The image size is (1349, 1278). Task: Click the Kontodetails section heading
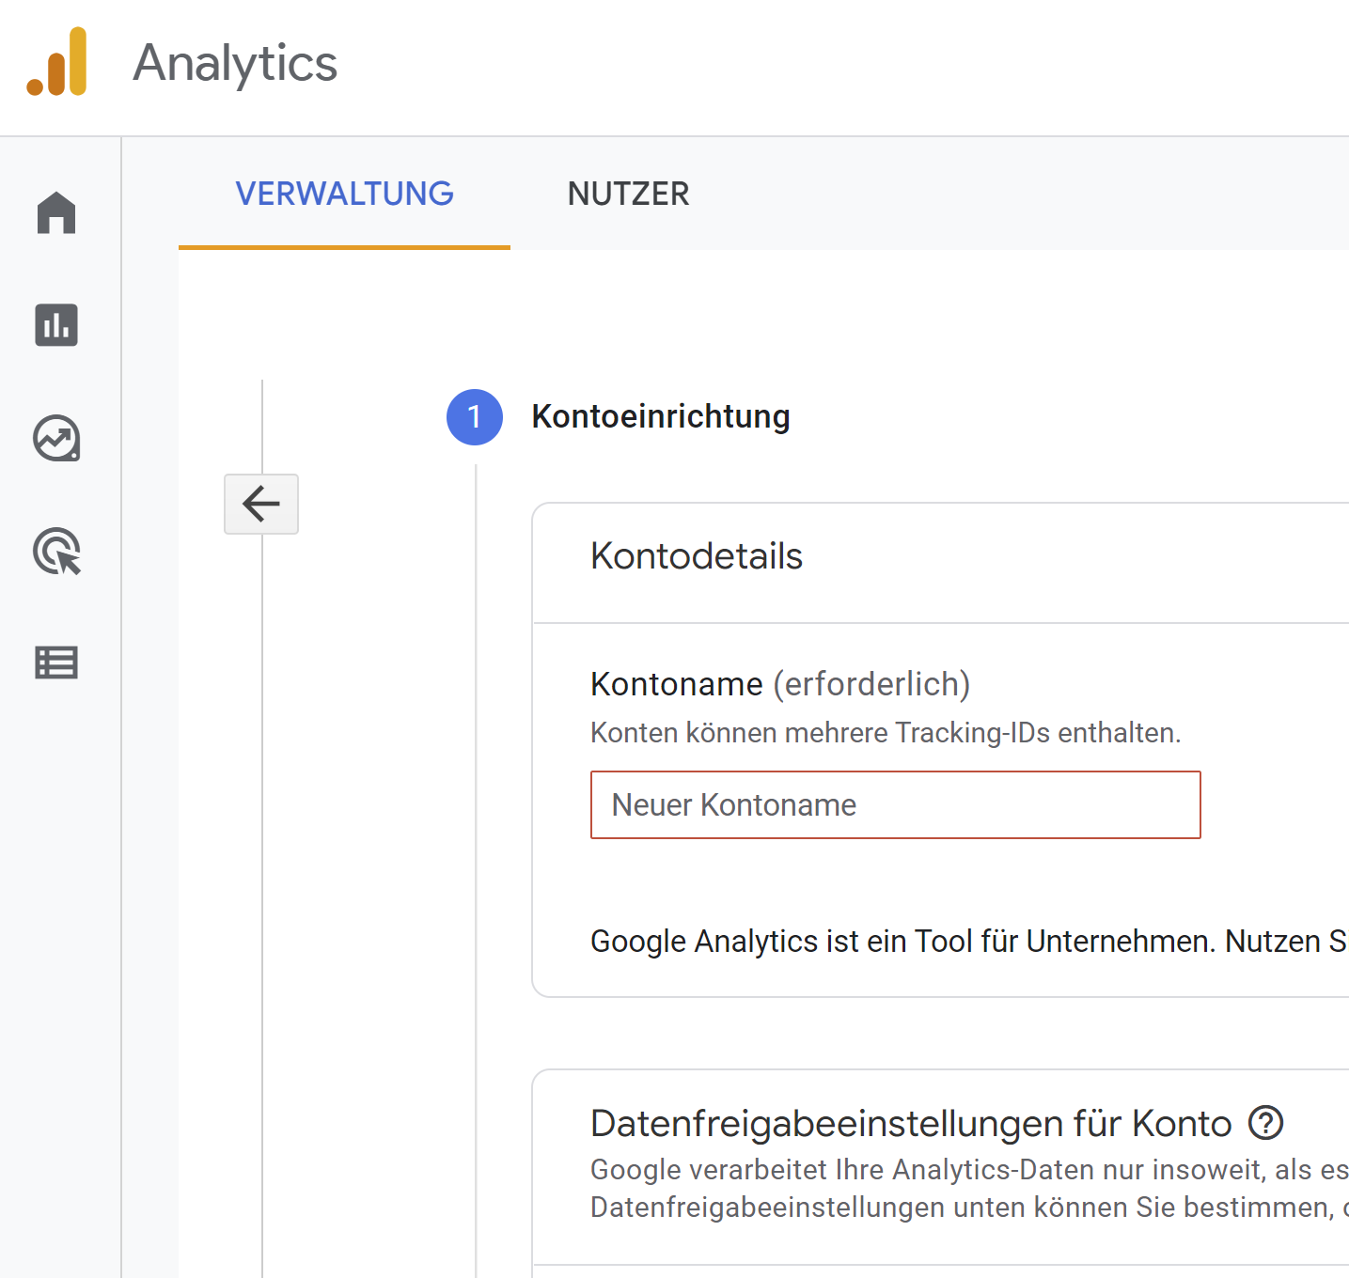tap(696, 556)
